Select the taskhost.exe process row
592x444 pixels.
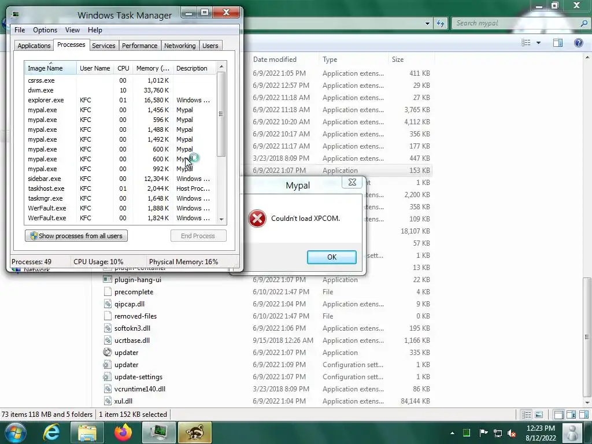point(120,188)
